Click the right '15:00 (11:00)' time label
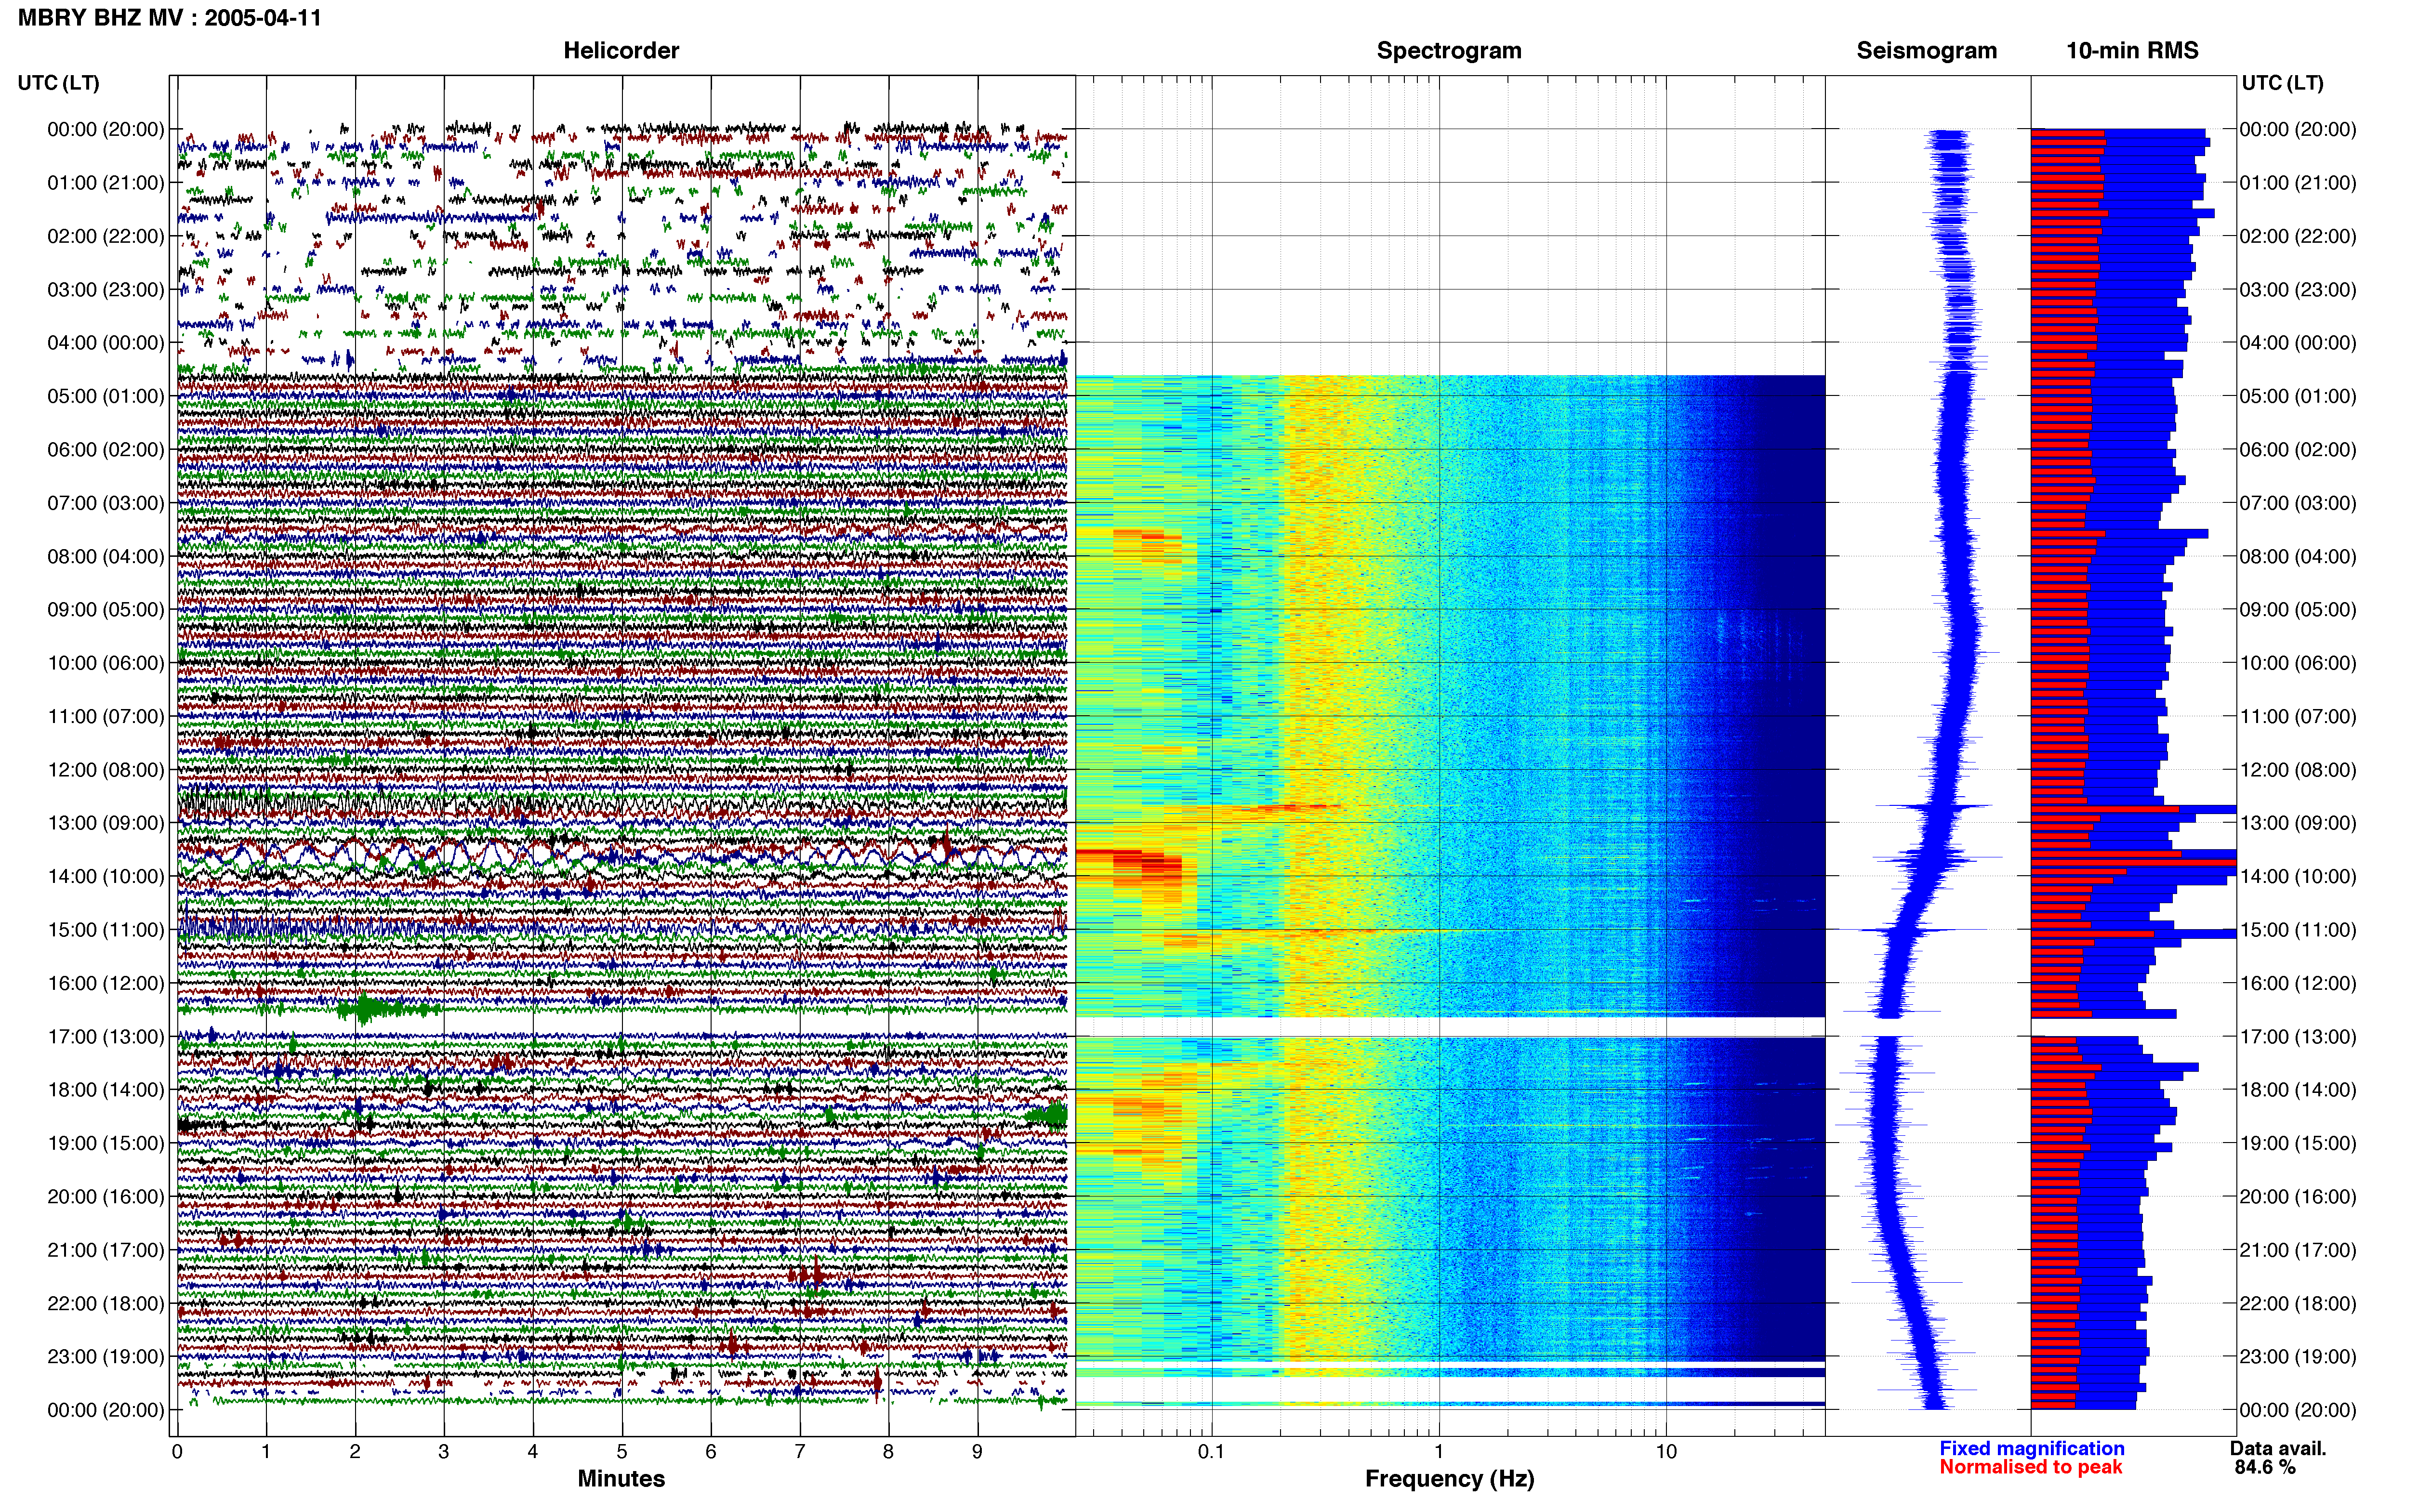The width and height of the screenshot is (2418, 1512). (2298, 930)
